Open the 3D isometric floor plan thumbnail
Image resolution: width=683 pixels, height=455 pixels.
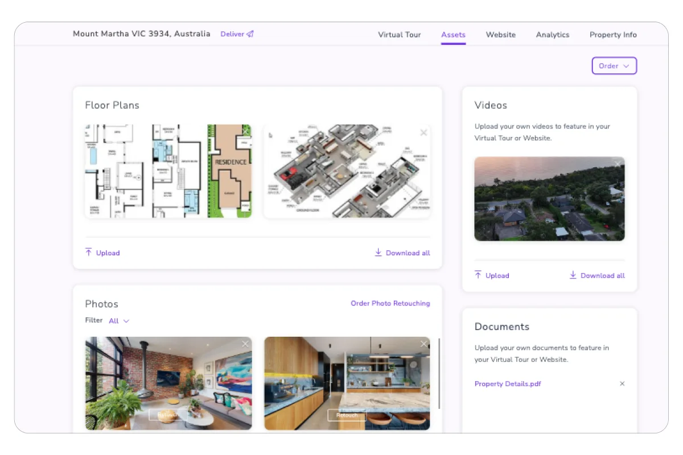[347, 171]
